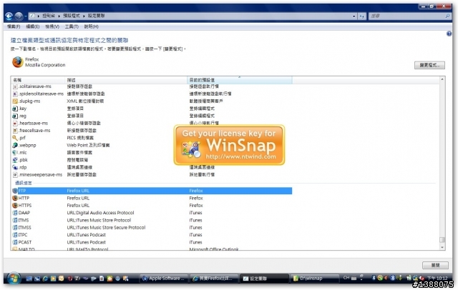Click the .solitairesave-ms file icon
The image size is (458, 290).
tap(15, 86)
